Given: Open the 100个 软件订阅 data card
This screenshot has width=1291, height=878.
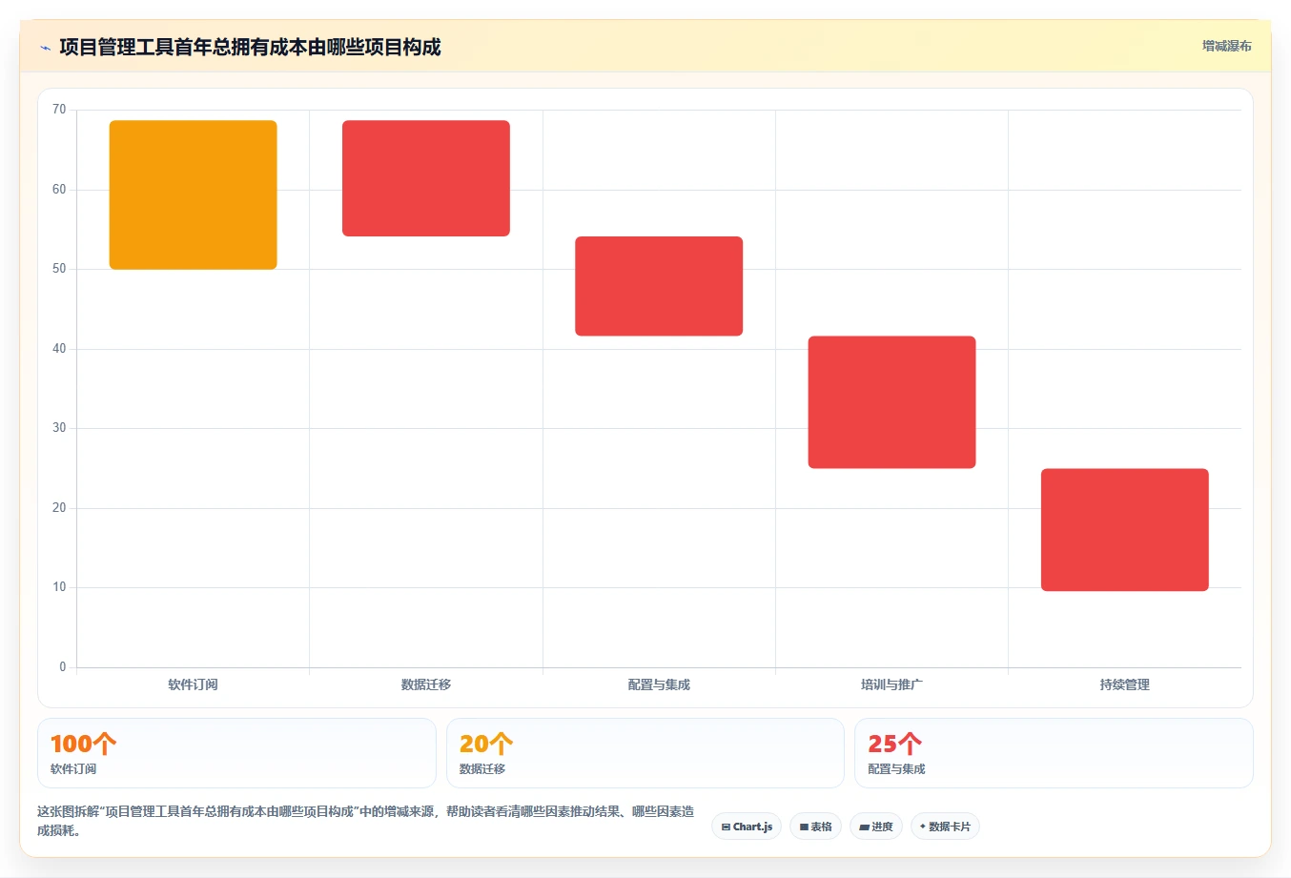Looking at the screenshot, I should 236,753.
